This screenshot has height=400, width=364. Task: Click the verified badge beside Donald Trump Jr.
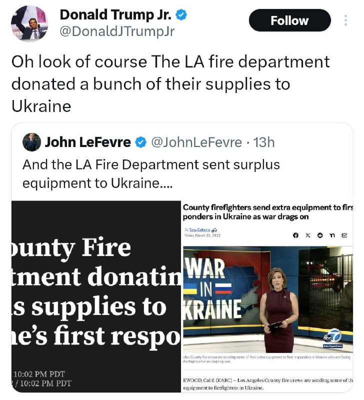[x=181, y=15]
